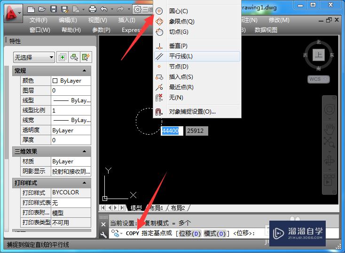This screenshot has width=345, height=253.
Task: Click the 厚度 value field
Action: tap(71, 140)
